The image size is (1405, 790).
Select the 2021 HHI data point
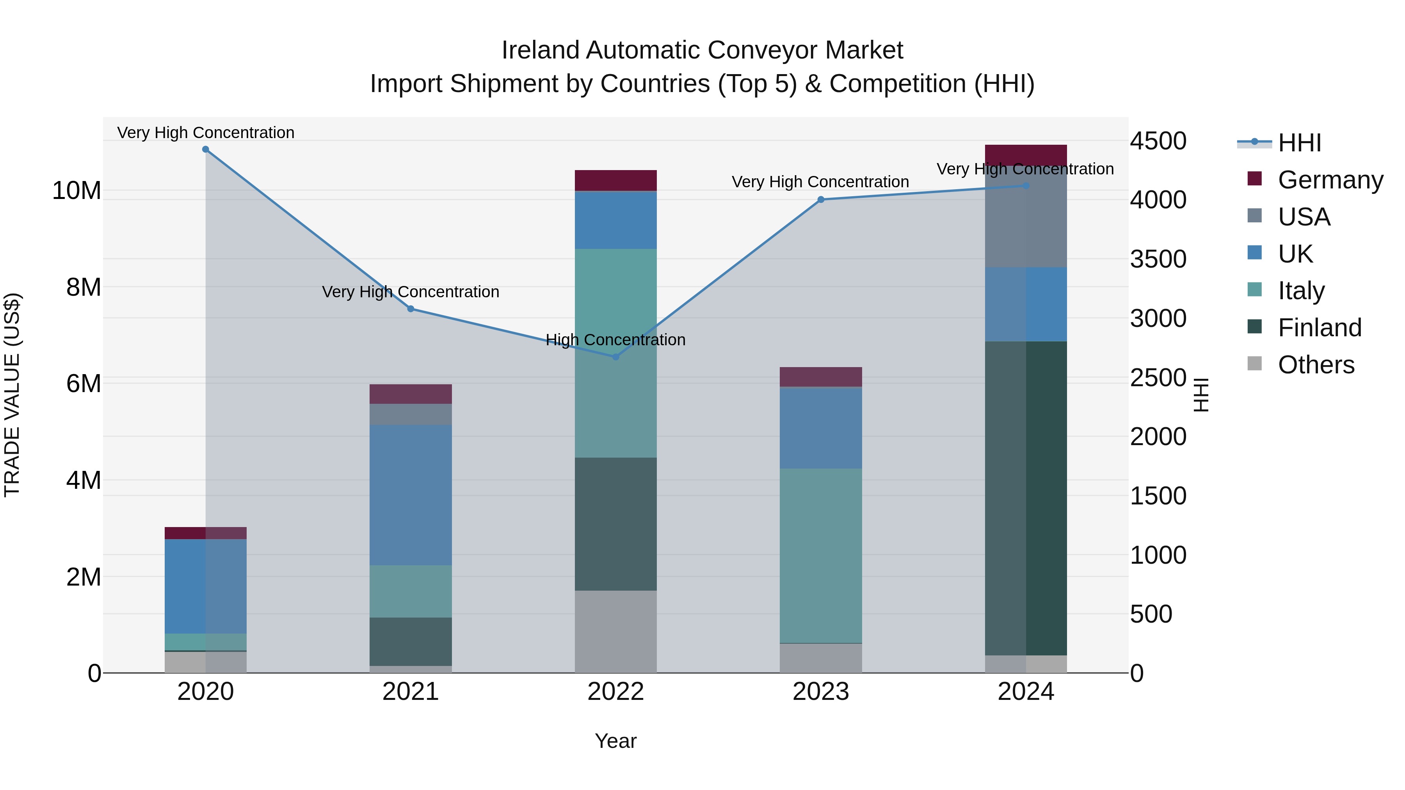click(411, 309)
